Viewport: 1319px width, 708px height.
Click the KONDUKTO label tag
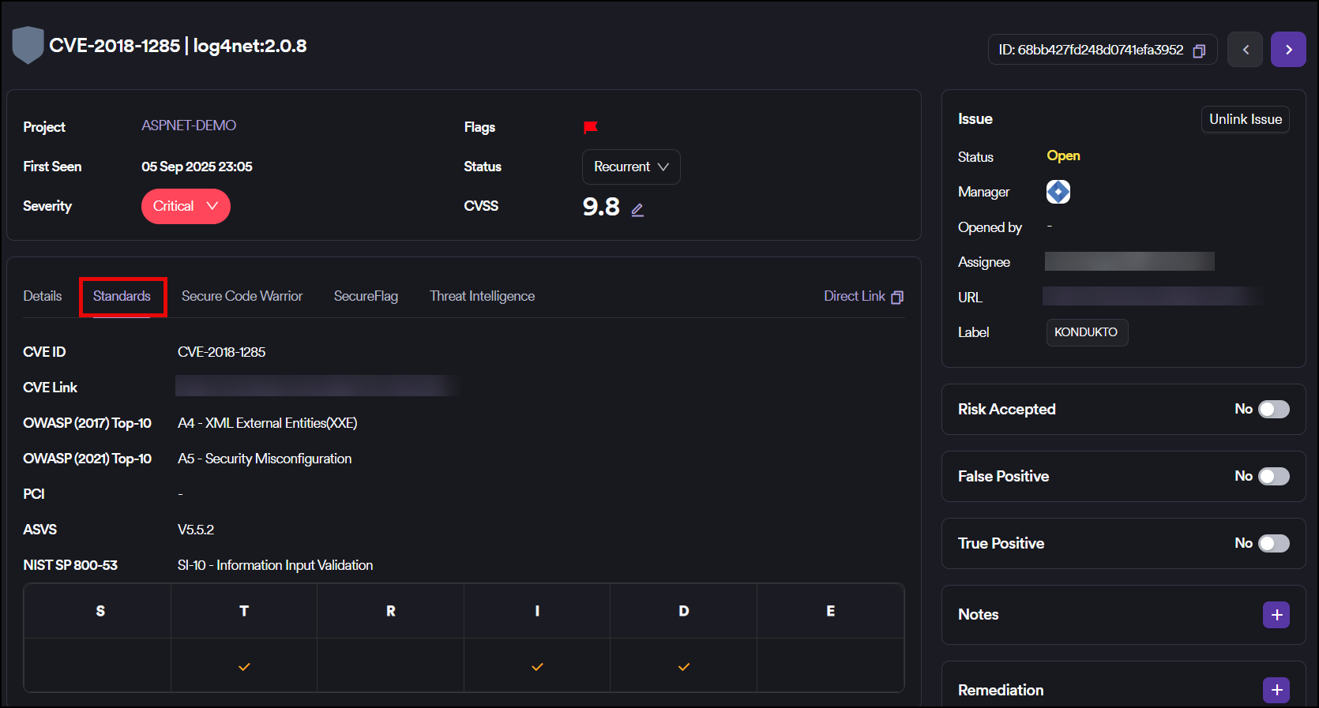tap(1086, 332)
